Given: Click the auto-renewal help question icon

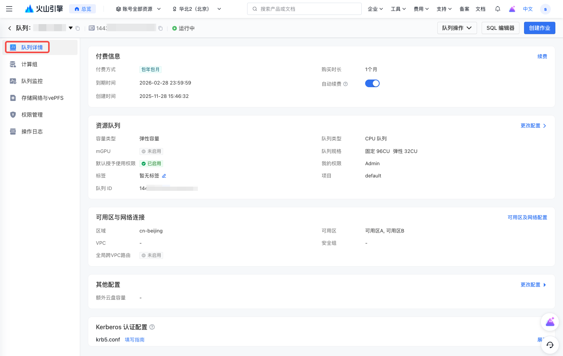Looking at the screenshot, I should (x=345, y=84).
